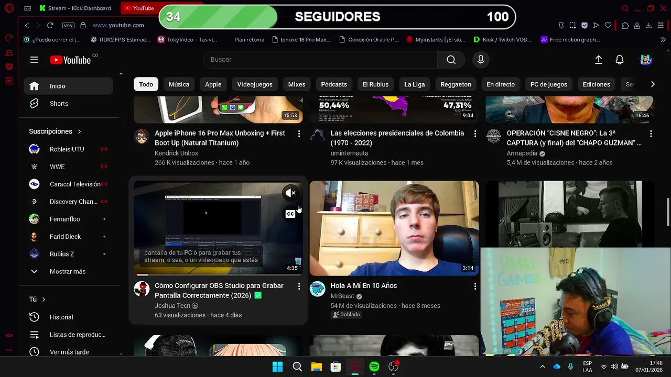The width and height of the screenshot is (671, 377).
Task: Open the RobleisIUTU subscription channel
Action: coord(68,149)
